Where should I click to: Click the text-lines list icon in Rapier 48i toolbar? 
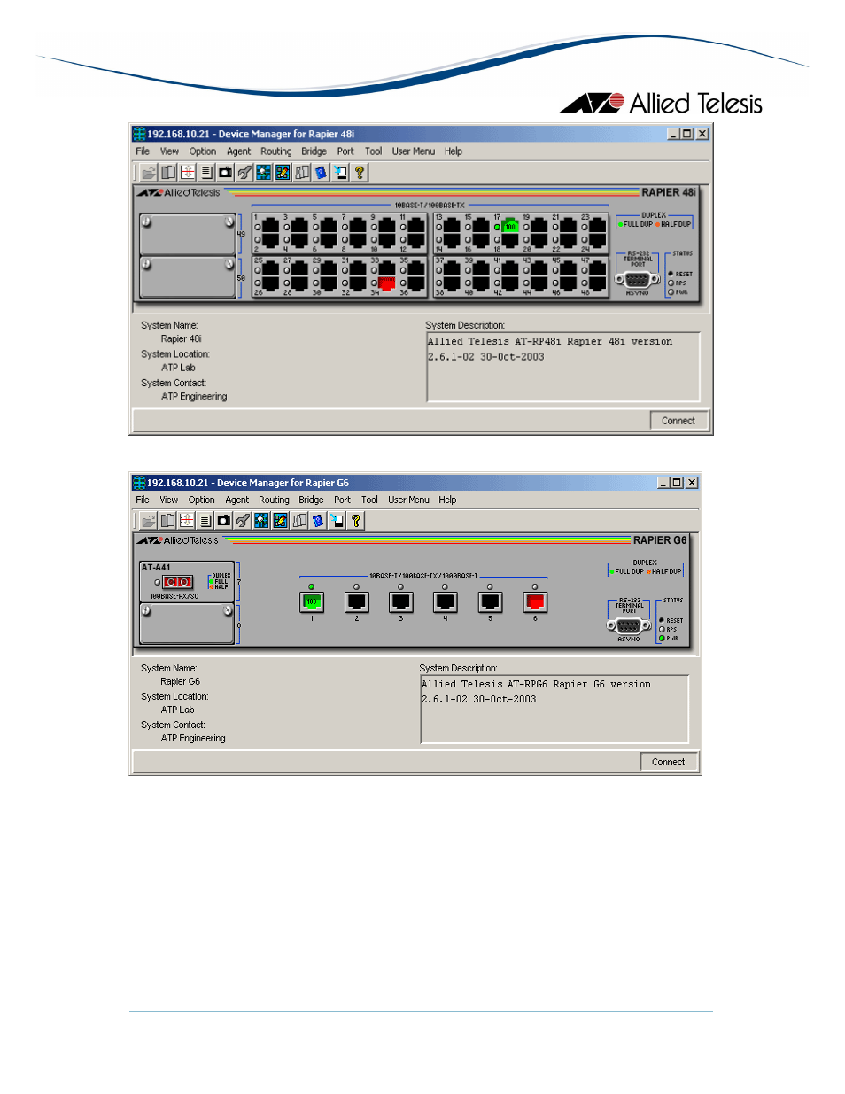click(206, 173)
